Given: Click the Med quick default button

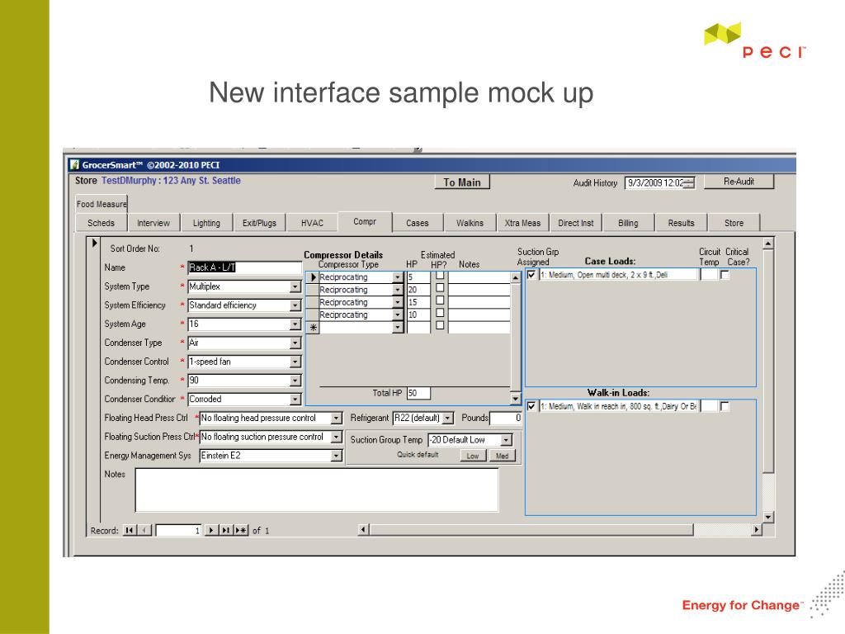Looking at the screenshot, I should (x=502, y=456).
